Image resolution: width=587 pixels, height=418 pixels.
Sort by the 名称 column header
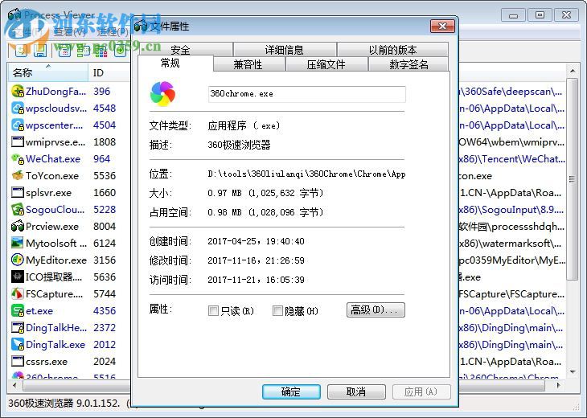[x=48, y=72]
